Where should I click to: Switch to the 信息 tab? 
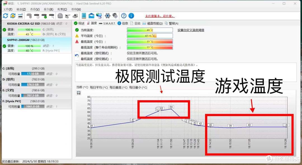(123, 23)
